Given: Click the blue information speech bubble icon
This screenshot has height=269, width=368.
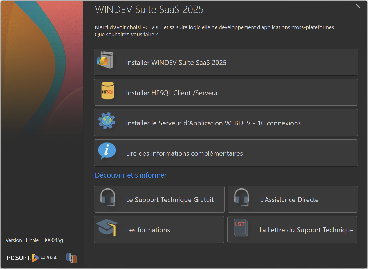Looking at the screenshot, I should click(x=107, y=151).
